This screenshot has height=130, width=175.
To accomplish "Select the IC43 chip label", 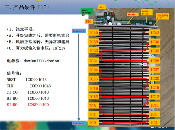I will coord(154,33).
